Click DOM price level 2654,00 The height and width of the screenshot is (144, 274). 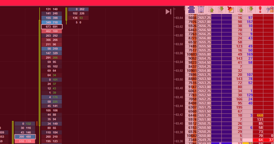(x=204, y=71)
